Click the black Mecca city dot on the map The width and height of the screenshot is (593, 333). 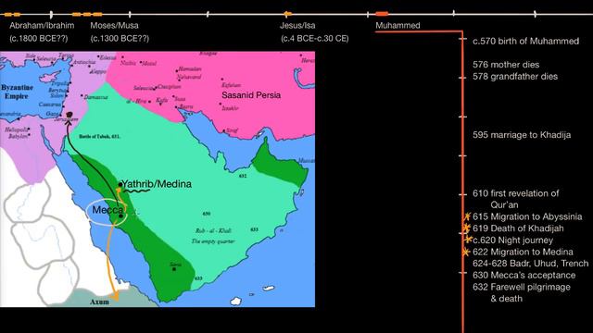(x=120, y=216)
